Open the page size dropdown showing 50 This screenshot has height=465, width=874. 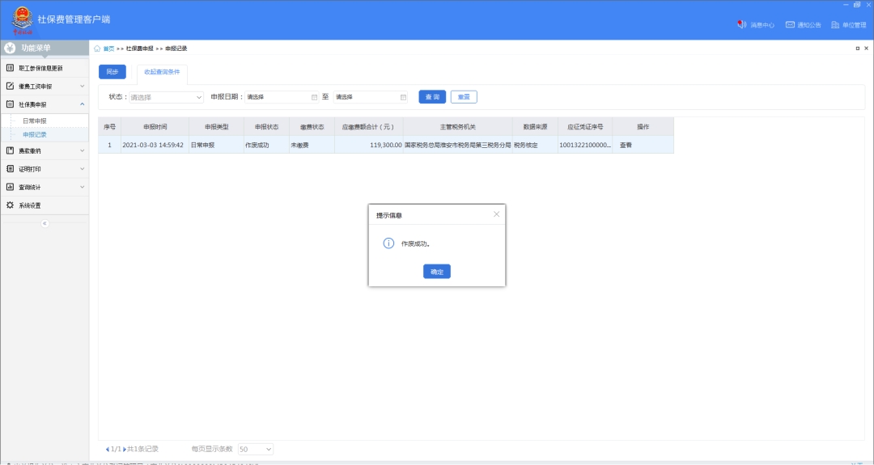coord(256,449)
